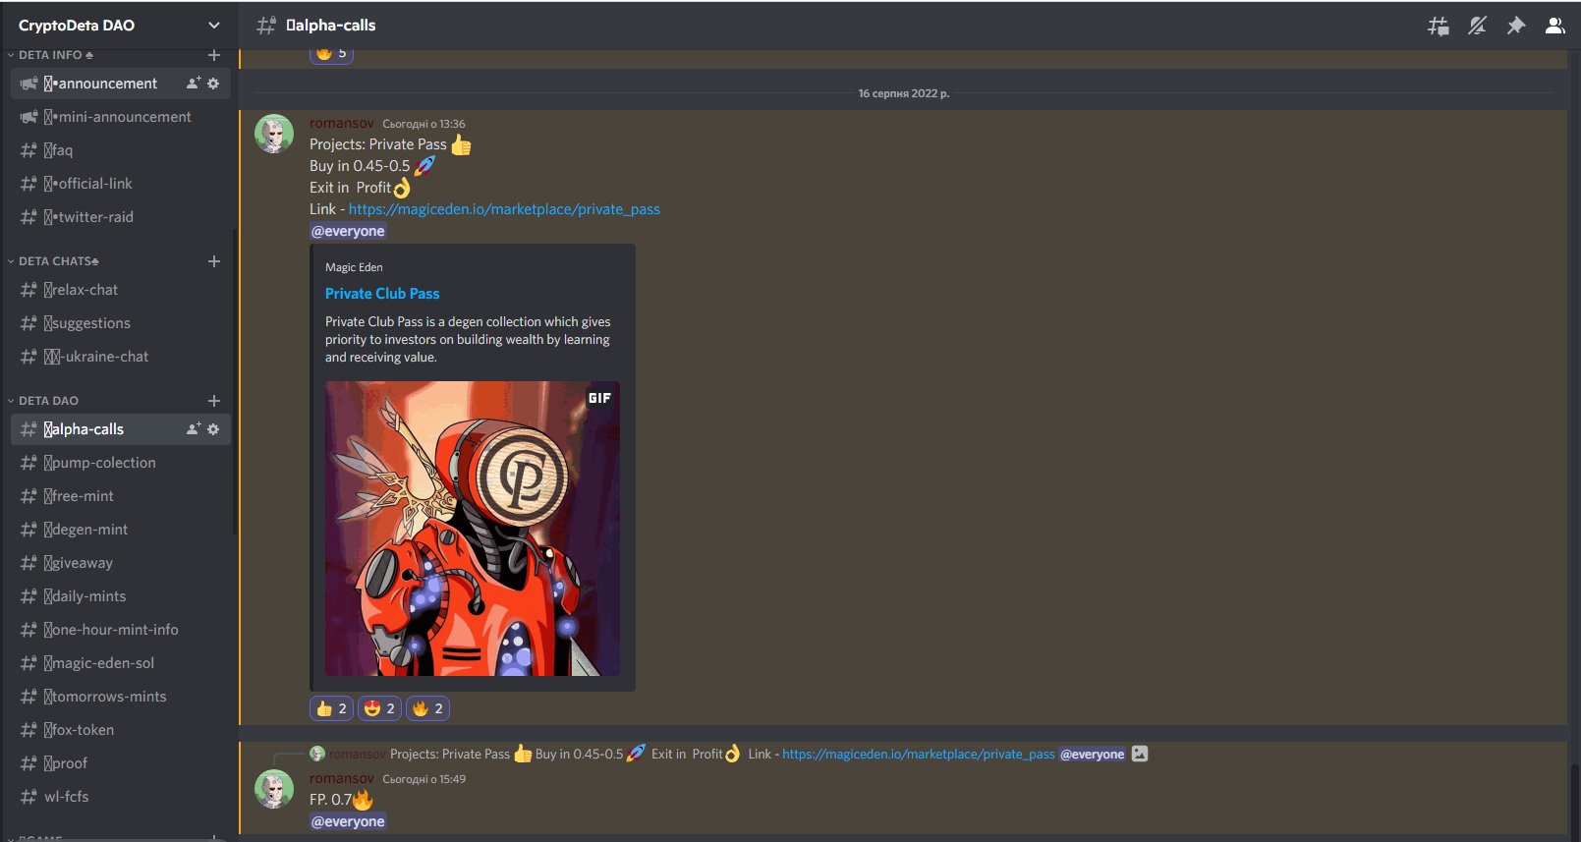
Task: Open the mini-announcement channel
Action: click(120, 117)
